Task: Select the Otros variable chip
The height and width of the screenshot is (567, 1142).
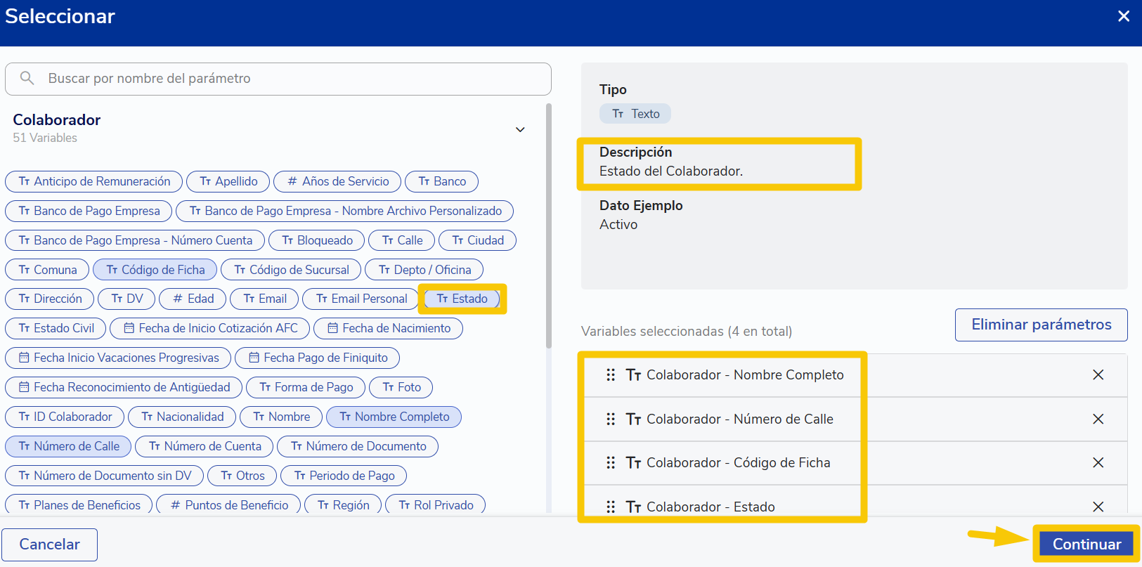Action: pyautogui.click(x=242, y=476)
